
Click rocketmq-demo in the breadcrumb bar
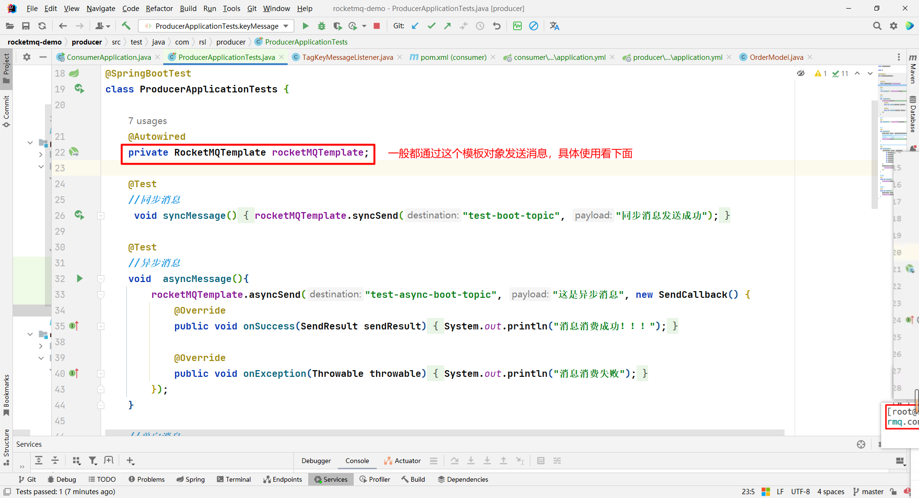click(x=34, y=42)
